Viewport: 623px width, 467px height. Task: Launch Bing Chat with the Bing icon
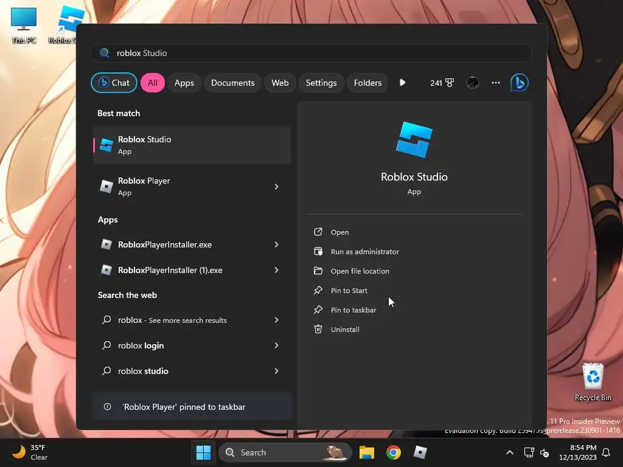(519, 83)
